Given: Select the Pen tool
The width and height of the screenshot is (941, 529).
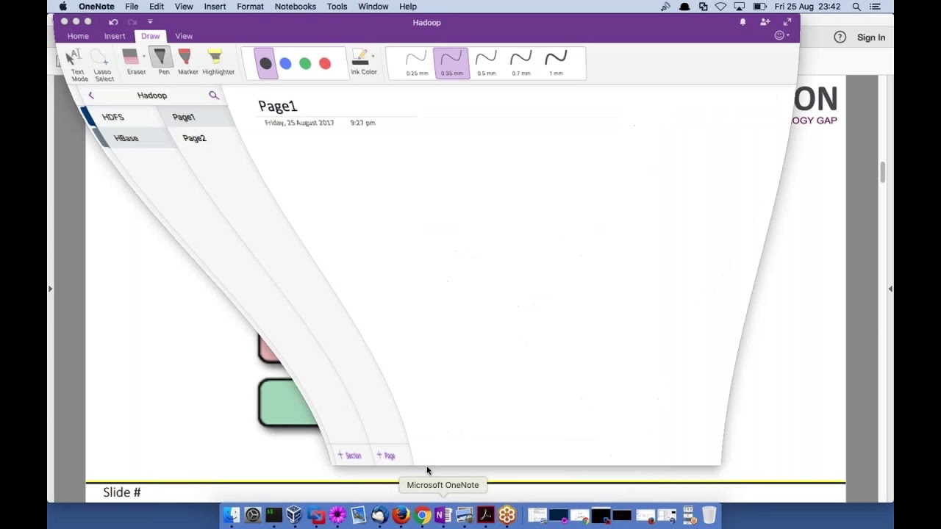Looking at the screenshot, I should [162, 62].
